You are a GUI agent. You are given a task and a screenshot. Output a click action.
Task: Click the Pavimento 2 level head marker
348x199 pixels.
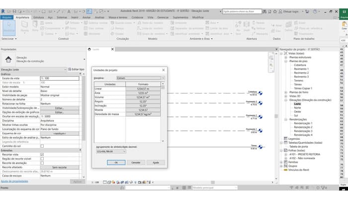[261, 117]
